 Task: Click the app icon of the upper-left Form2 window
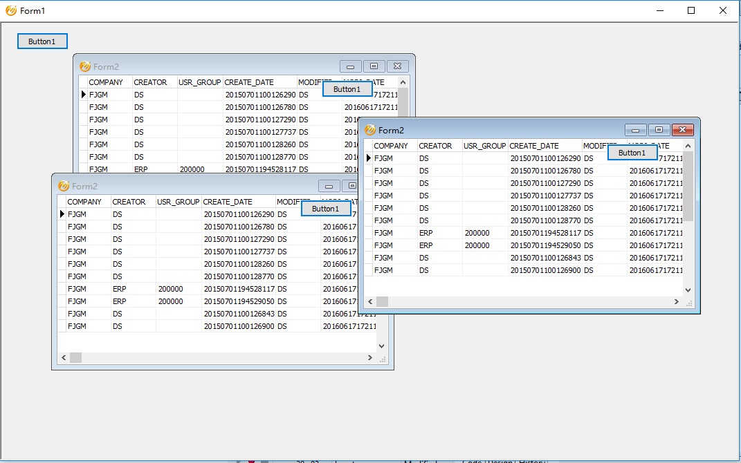click(85, 66)
